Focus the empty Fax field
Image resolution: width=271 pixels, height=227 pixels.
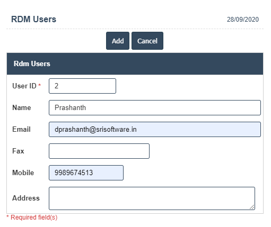(x=99, y=151)
